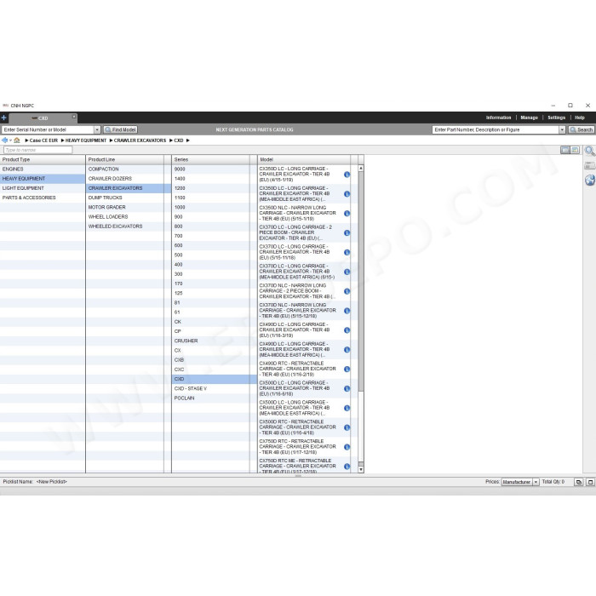Select DUMP TRUCKS product line
596x596 pixels.
[129, 198]
